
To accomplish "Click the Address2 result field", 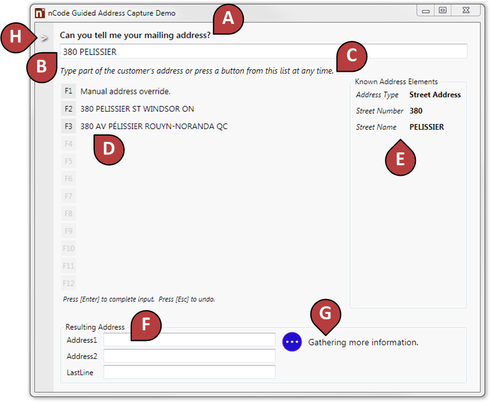I will coord(189,356).
